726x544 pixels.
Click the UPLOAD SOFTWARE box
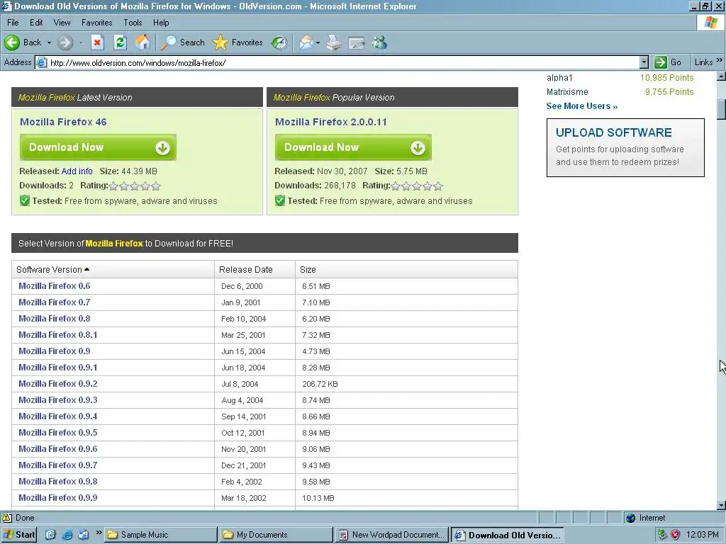point(625,147)
